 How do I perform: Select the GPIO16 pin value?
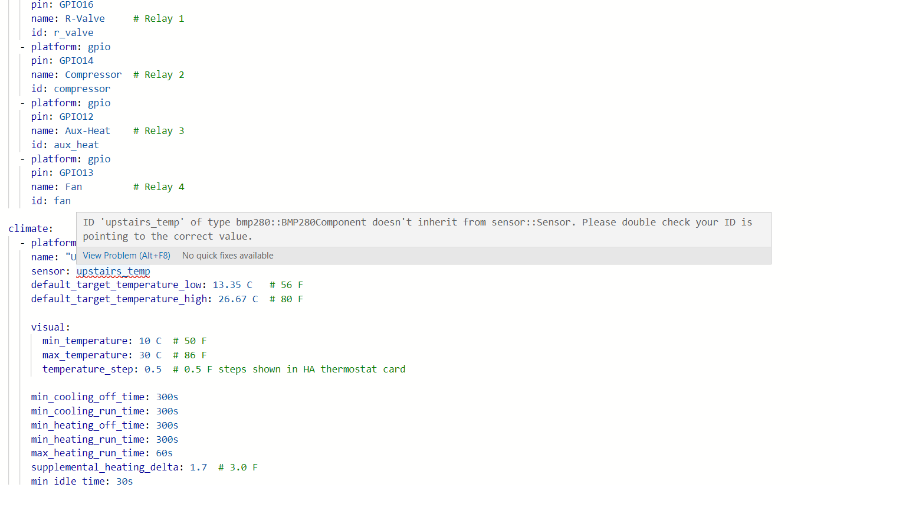(76, 5)
